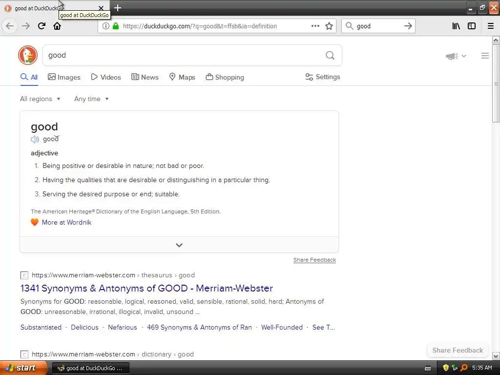
Task: Open More at Wordnik link
Action: [66, 222]
